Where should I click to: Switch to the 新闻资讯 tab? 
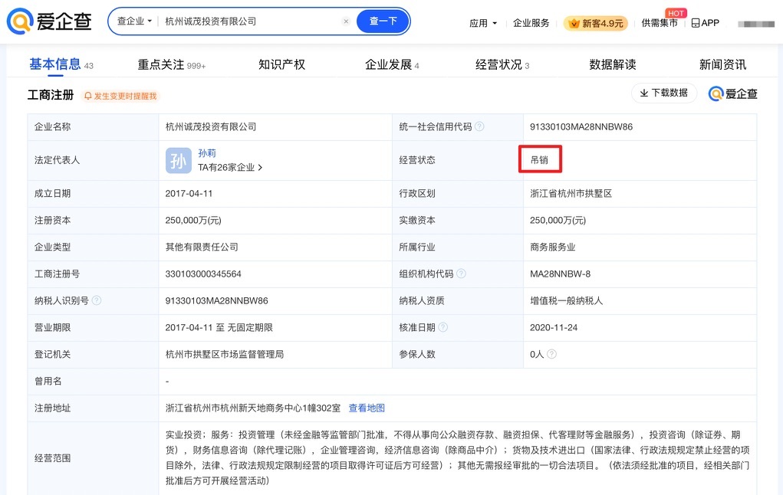click(722, 65)
